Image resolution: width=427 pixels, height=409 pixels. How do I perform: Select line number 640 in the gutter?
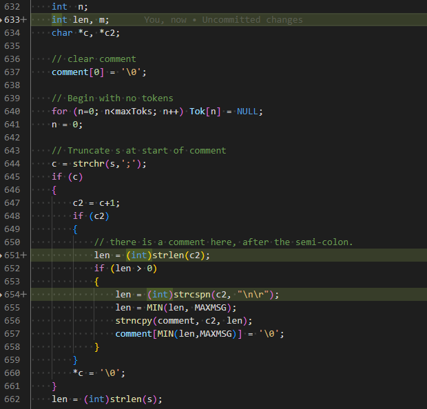(x=12, y=112)
